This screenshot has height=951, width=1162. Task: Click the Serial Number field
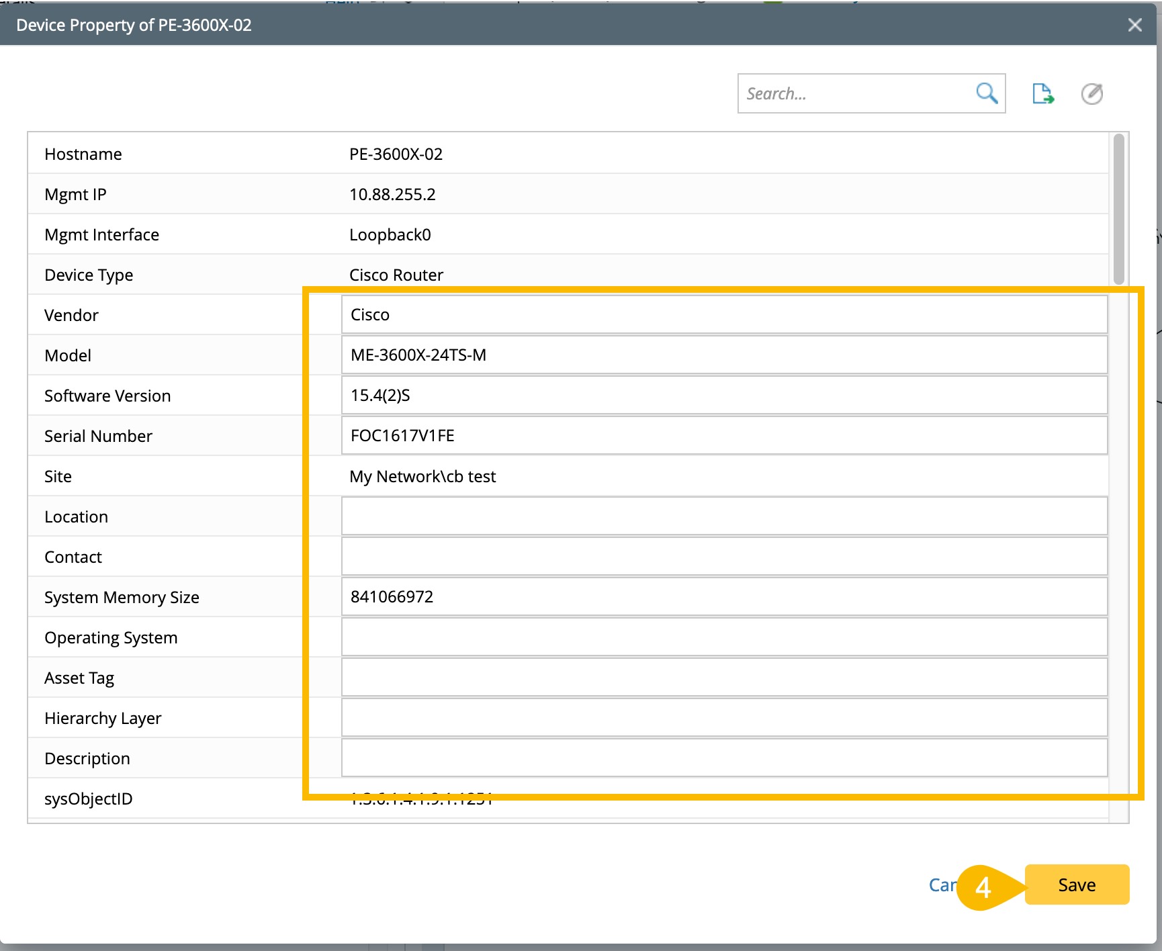pyautogui.click(x=723, y=436)
